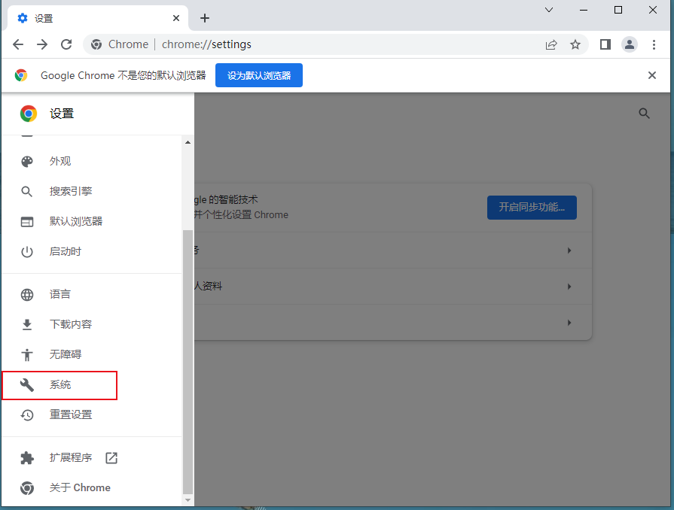
Task: Click the history reset icon beside 重置设置
Action: [x=27, y=415]
